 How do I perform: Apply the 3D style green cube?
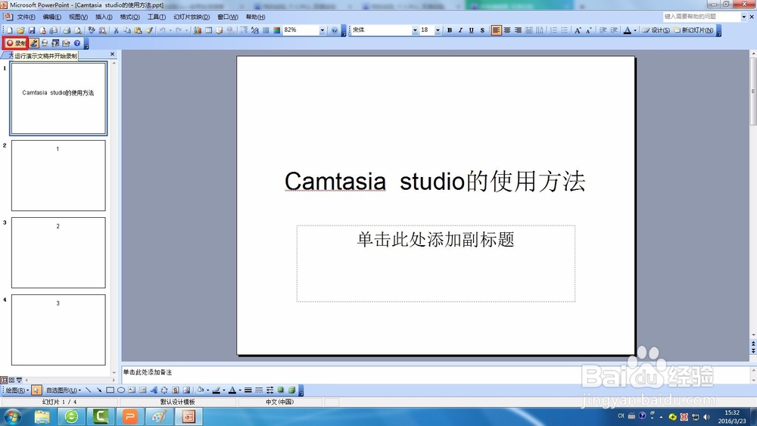pos(291,390)
